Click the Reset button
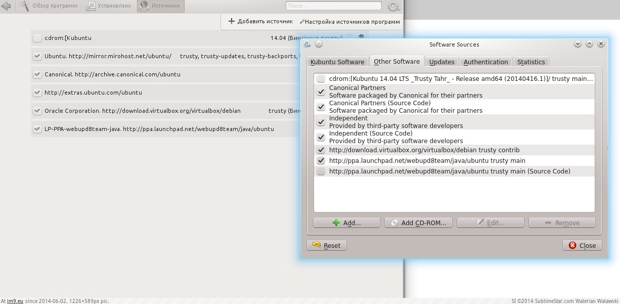620x304 pixels. click(x=327, y=245)
